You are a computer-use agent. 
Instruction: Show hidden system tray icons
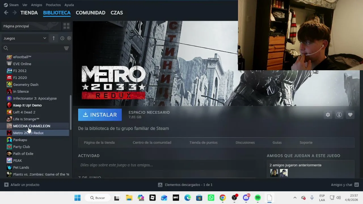295,198
